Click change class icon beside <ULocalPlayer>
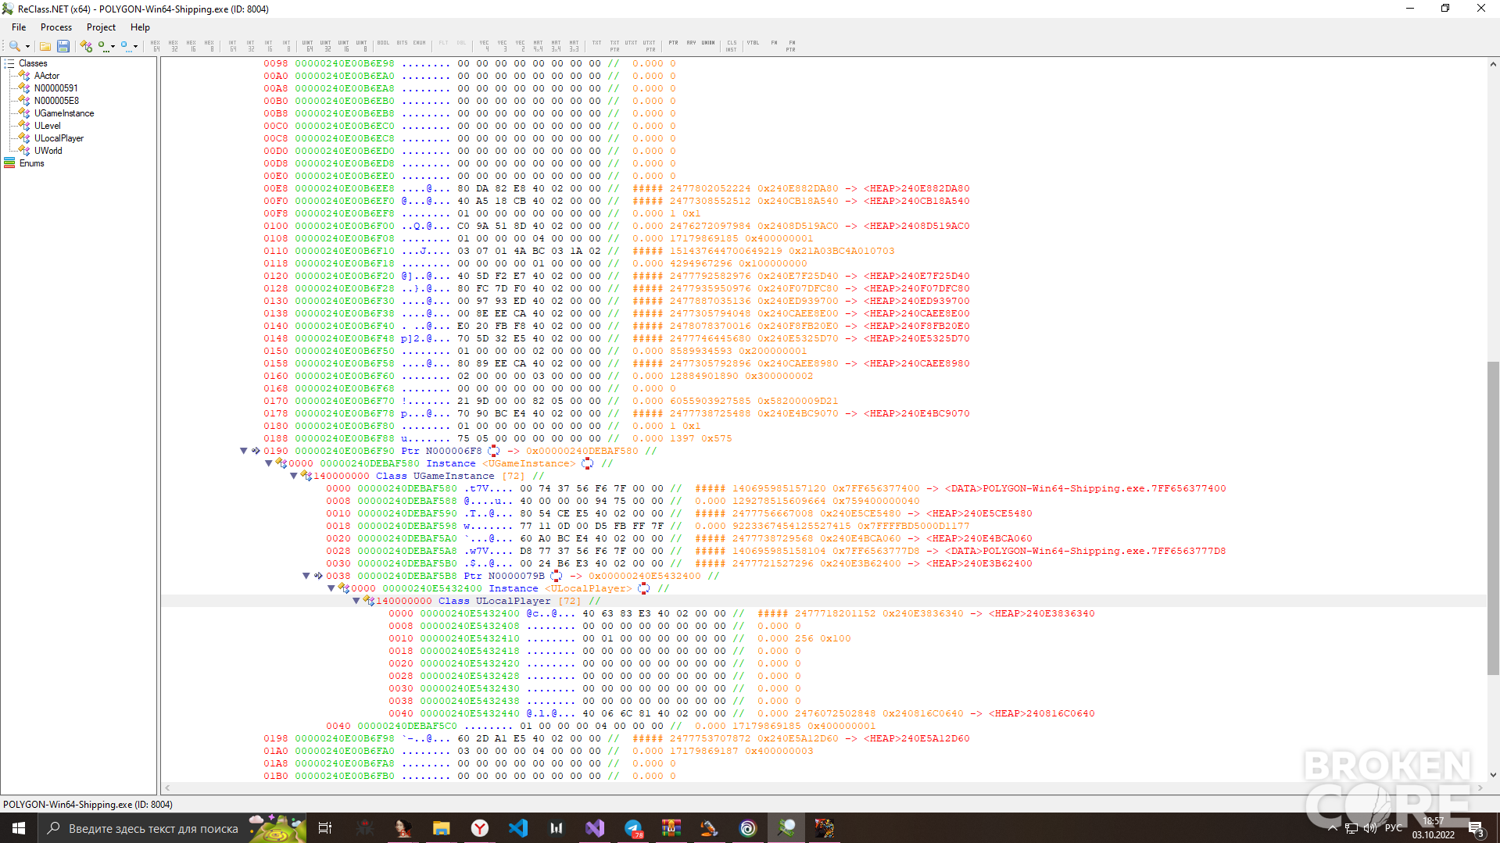This screenshot has height=843, width=1500. coord(643,588)
